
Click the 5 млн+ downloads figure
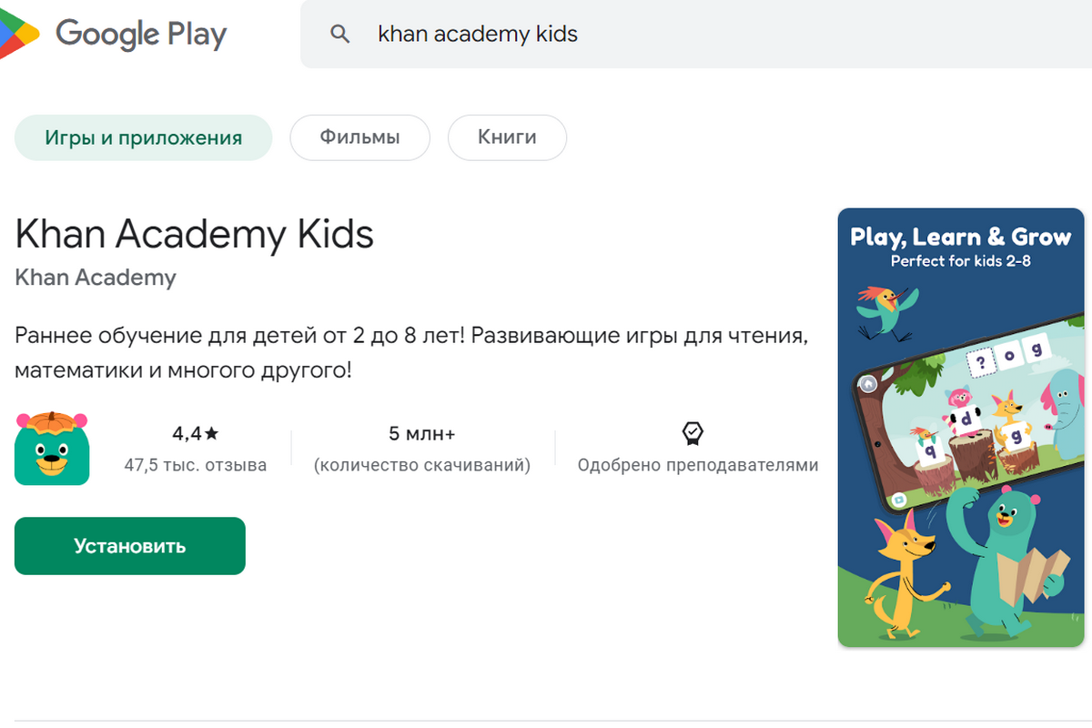tap(421, 433)
